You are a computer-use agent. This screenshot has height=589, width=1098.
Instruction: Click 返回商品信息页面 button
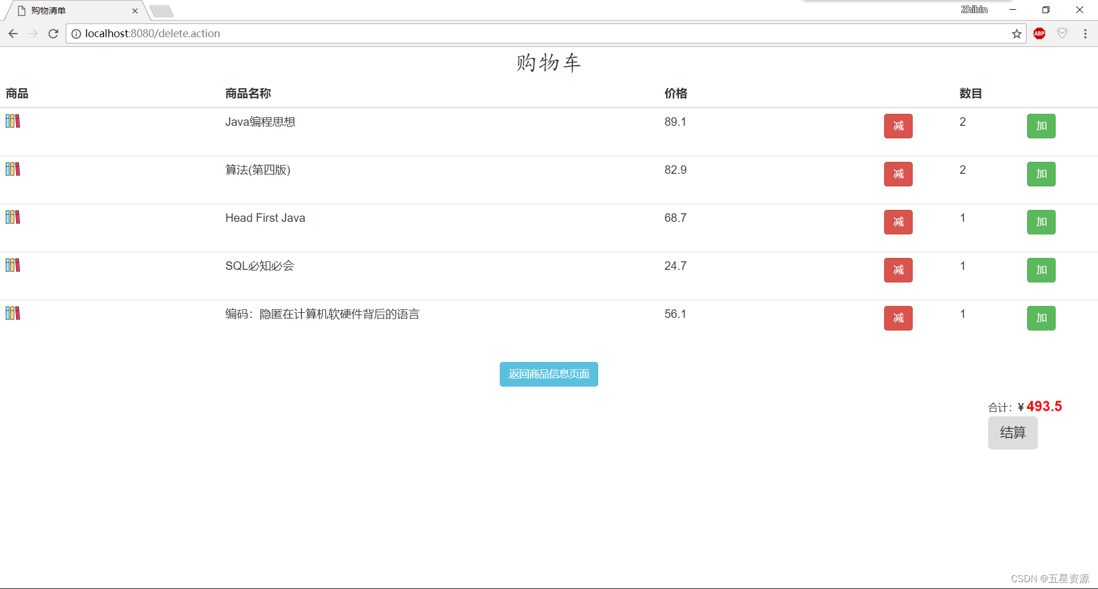click(x=549, y=374)
